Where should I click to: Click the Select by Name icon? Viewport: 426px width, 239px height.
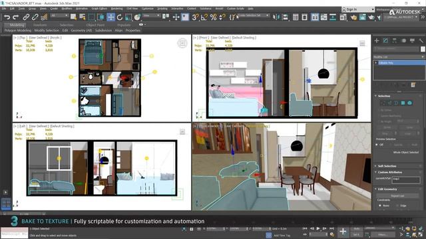(83, 17)
